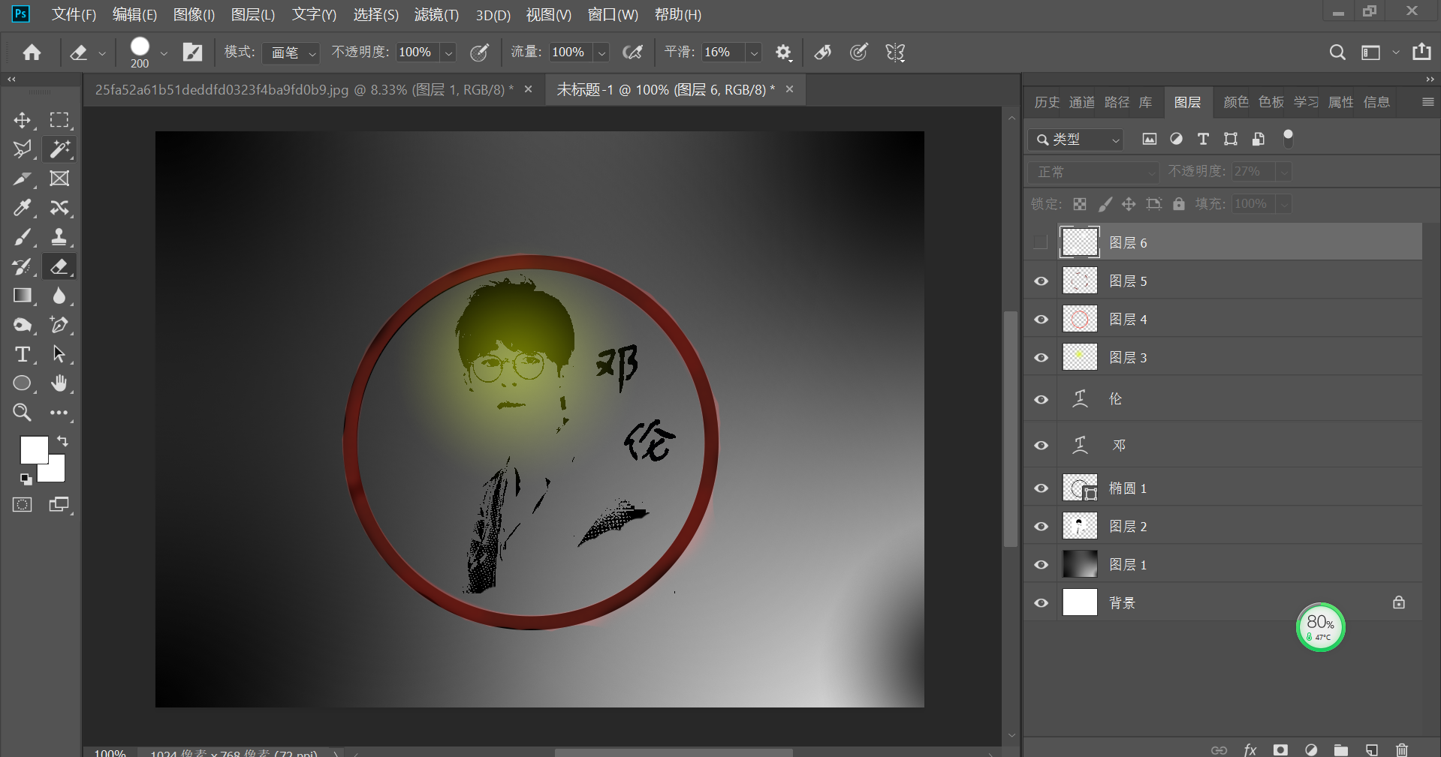The width and height of the screenshot is (1441, 757).
Task: Show layer 图层 6 visibility
Action: pyautogui.click(x=1040, y=242)
